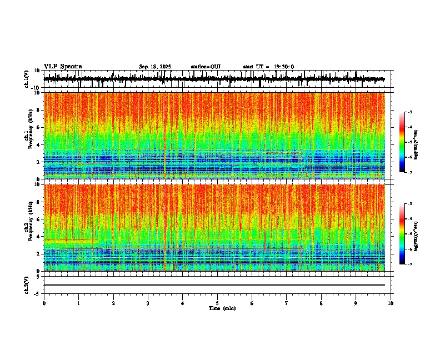Viewport: 440px width, 340px height.
Task: Click inside the ch.1 voltage waveform panel
Action: 218,79
